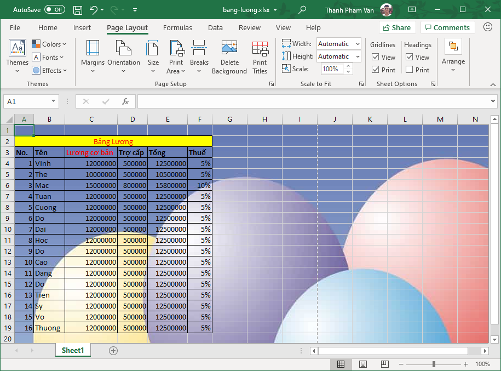The image size is (501, 371).
Task: Toggle AutoSave switch
Action: click(x=55, y=10)
